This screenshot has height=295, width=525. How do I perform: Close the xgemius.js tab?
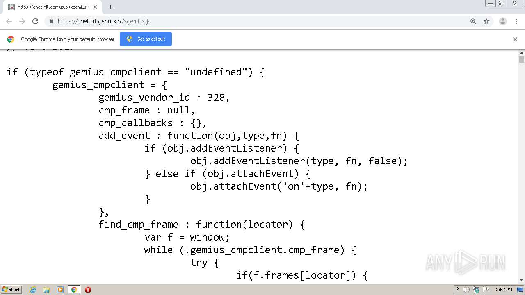point(95,7)
